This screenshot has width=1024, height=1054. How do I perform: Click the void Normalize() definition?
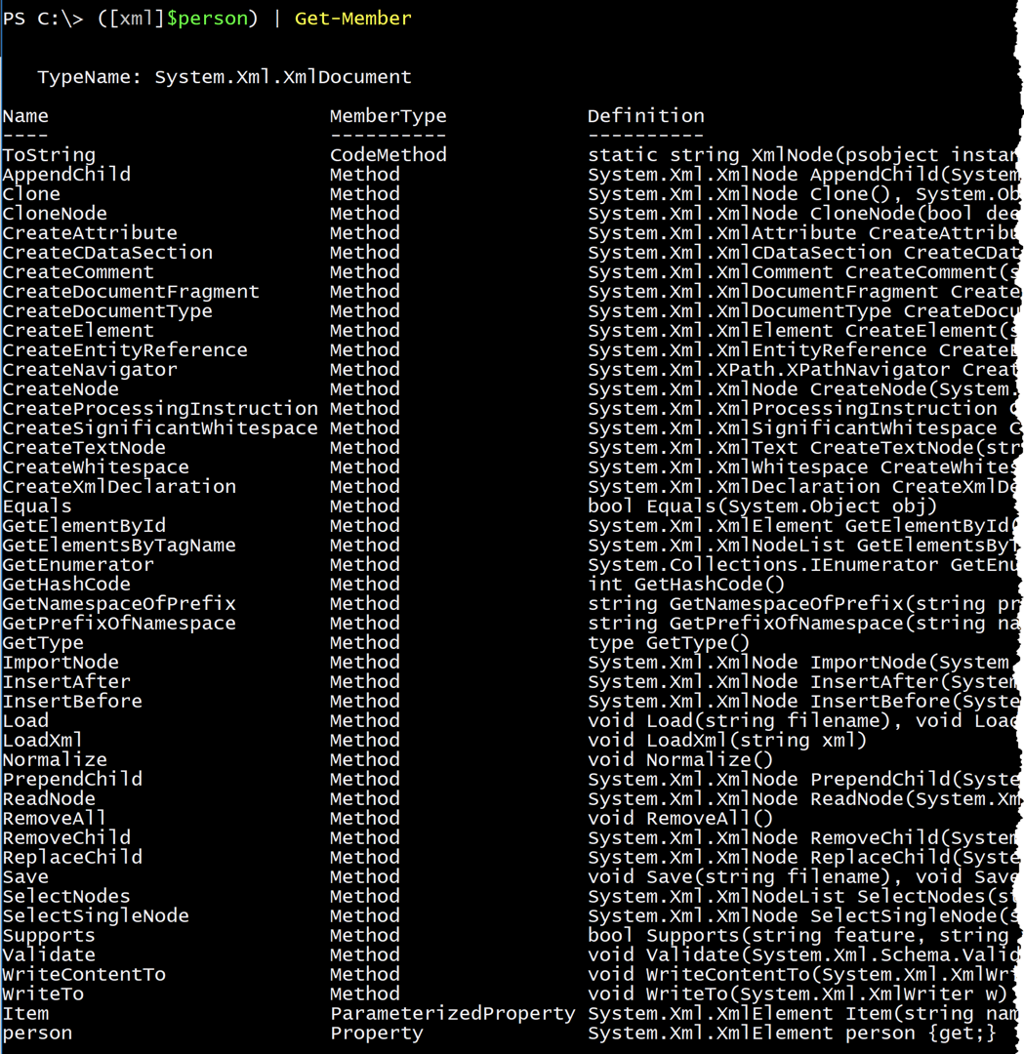pyautogui.click(x=679, y=760)
